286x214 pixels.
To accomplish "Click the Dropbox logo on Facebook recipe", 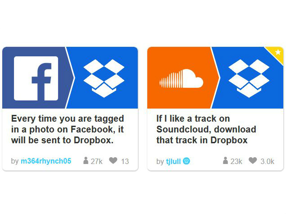I will (104, 78).
